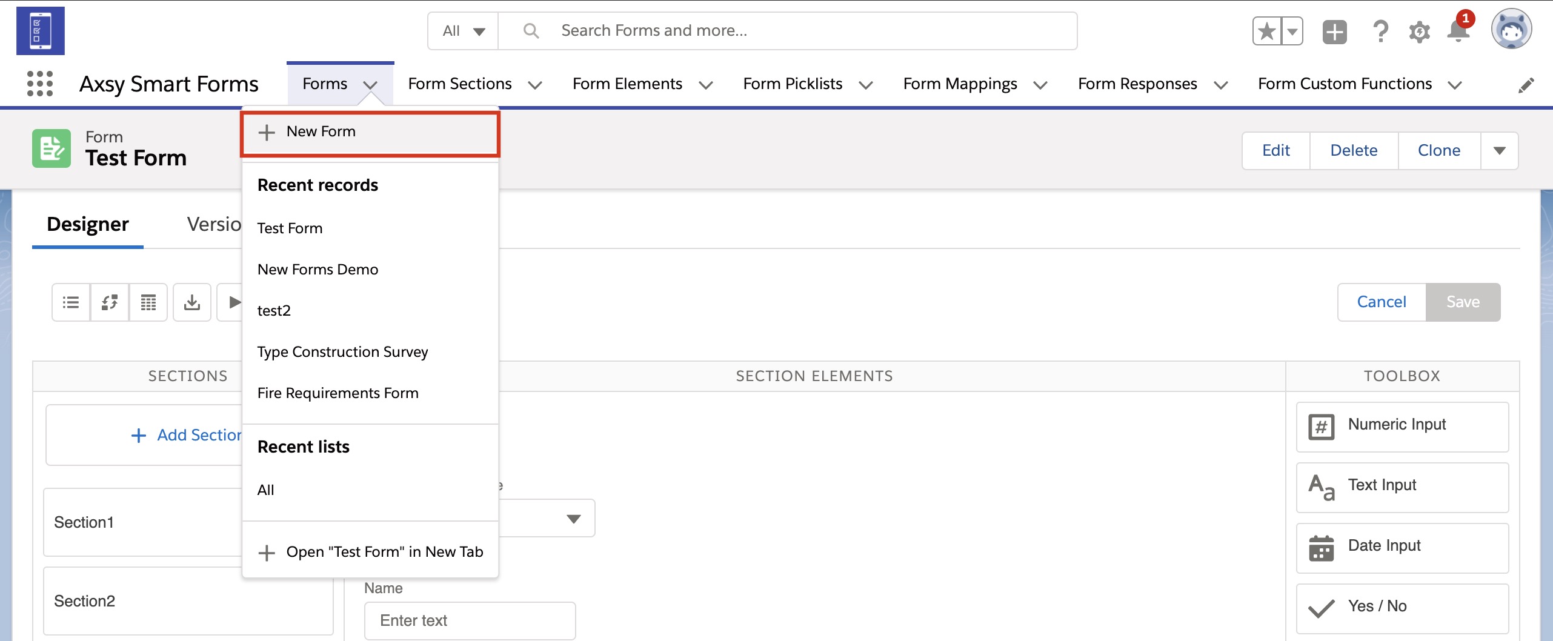The height and width of the screenshot is (641, 1553).
Task: Click the download toolbar icon
Action: (x=192, y=302)
